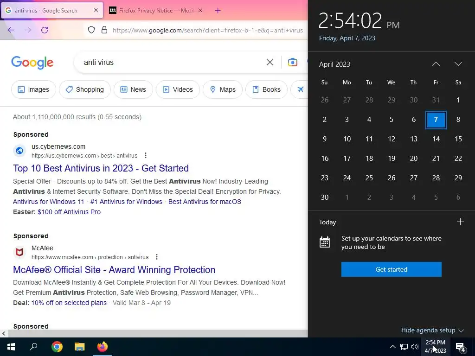475x356 pixels.
Task: Add a new event with plus icon
Action: [x=460, y=222]
